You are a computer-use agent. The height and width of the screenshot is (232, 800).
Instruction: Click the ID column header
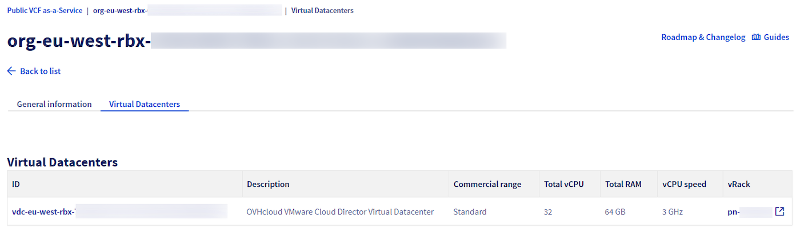click(x=16, y=184)
